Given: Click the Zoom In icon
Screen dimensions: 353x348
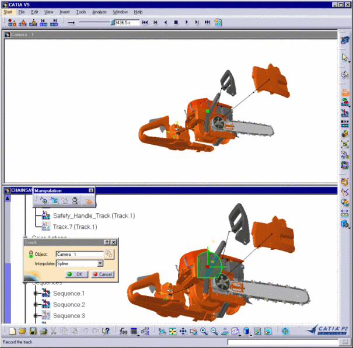Looking at the screenshot, I should (204, 331).
